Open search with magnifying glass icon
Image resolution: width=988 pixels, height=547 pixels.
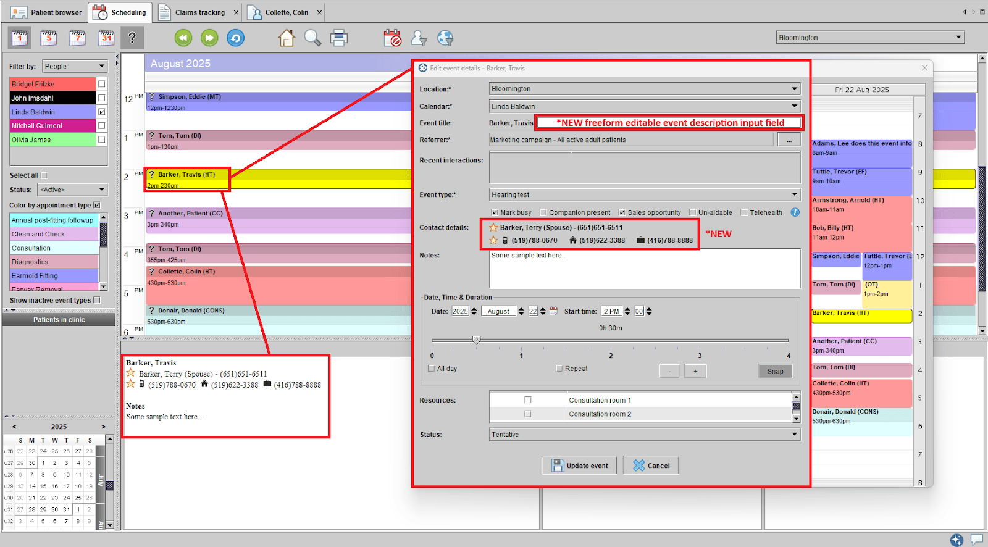tap(312, 38)
